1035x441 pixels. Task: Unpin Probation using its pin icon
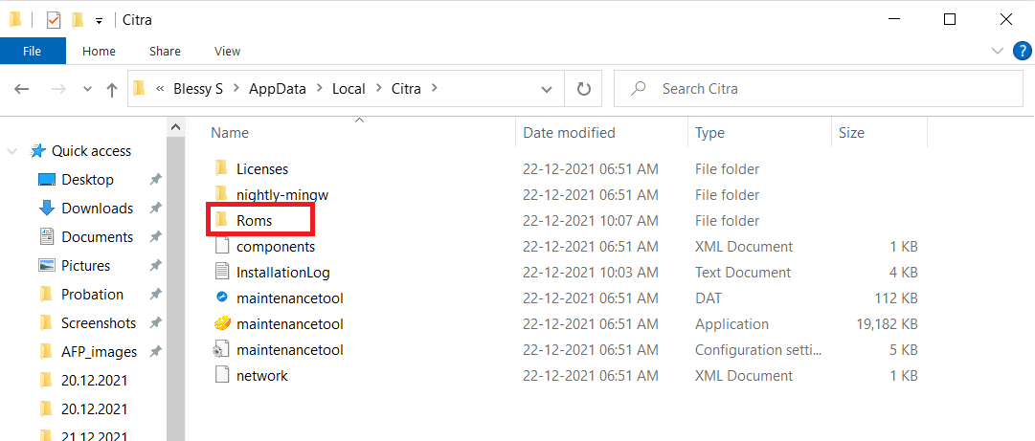[155, 294]
